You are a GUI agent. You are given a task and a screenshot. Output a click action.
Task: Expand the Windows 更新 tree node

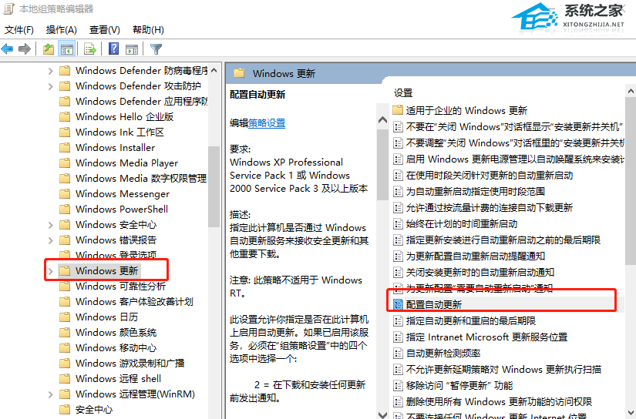click(51, 270)
